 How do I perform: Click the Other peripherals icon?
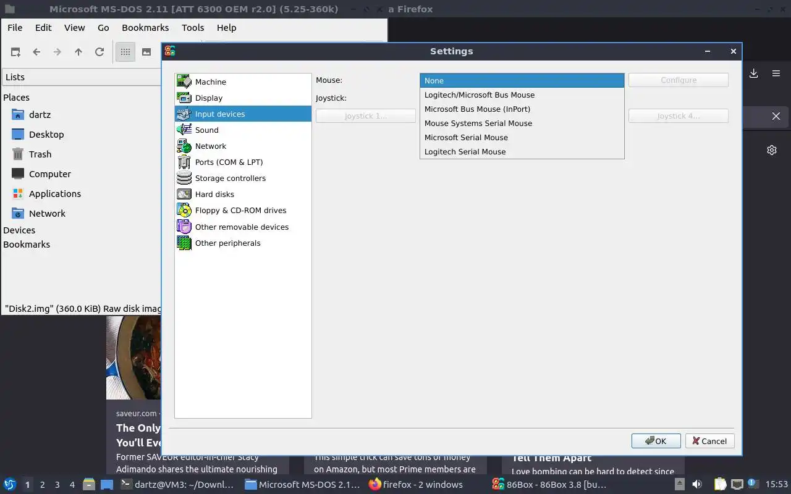(x=184, y=243)
